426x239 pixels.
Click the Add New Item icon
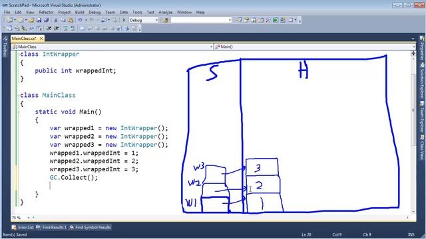(x=21, y=20)
